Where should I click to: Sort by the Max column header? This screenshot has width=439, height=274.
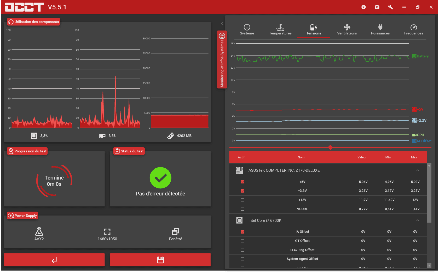(x=414, y=157)
